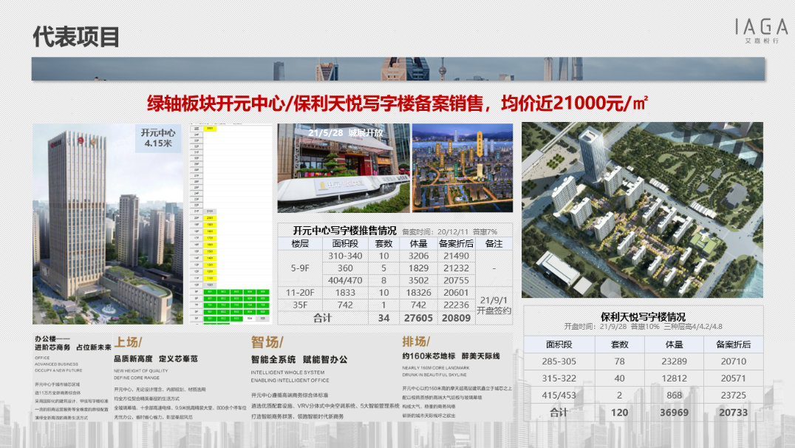Image resolution: width=795 pixels, height=448 pixels.
Task: Click the 20755 price cell
Action: pyautogui.click(x=457, y=280)
